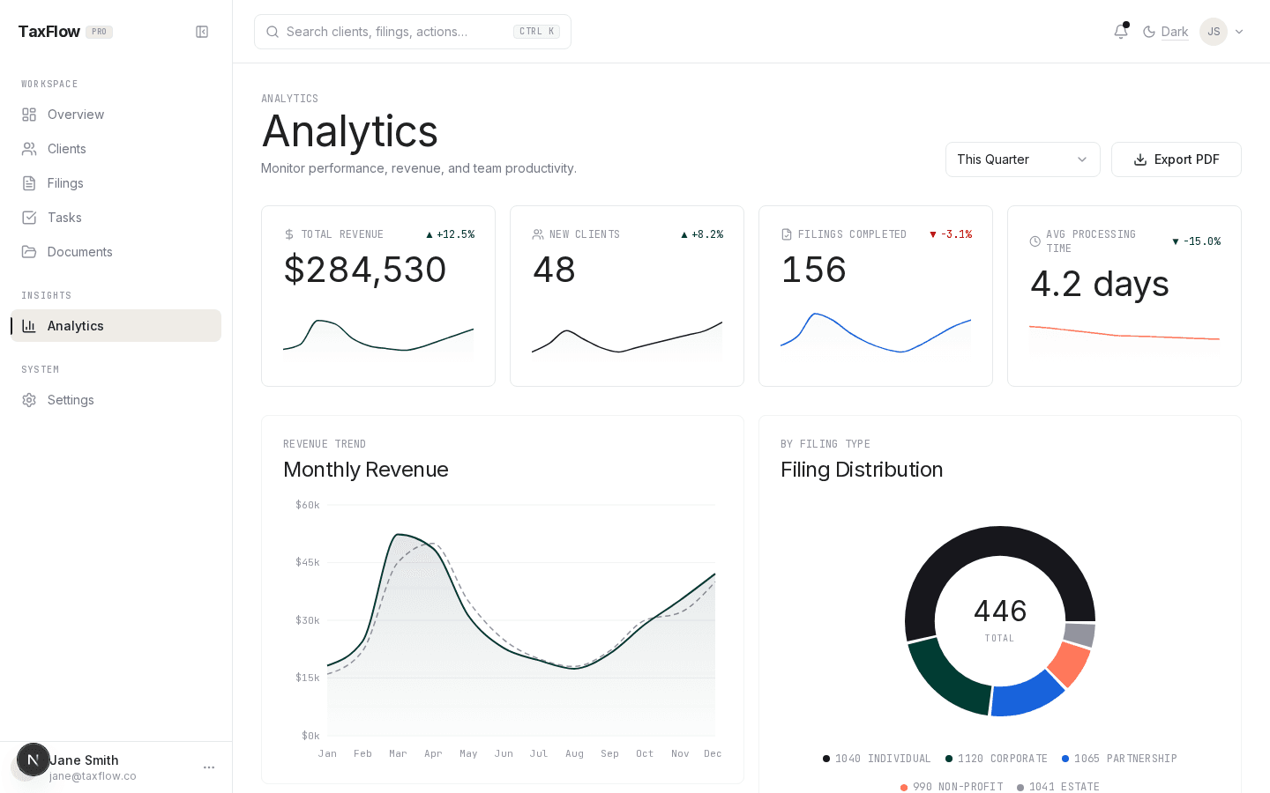This screenshot has height=793, width=1270.
Task: Click the file icon on Filings Completed card
Action: (787, 234)
